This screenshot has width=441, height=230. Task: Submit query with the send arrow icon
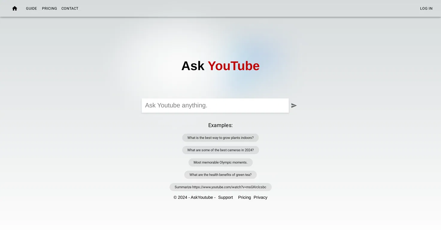[x=294, y=105]
